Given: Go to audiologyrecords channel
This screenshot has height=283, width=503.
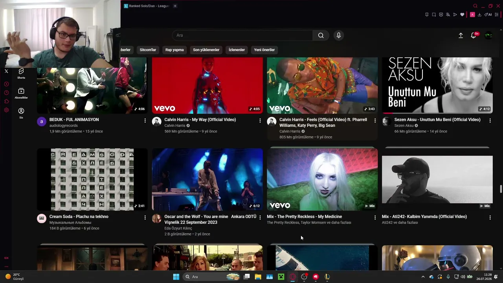Looking at the screenshot, I should pos(64,126).
